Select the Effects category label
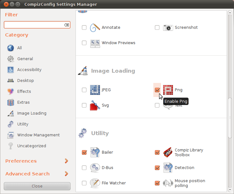 coord(24,92)
